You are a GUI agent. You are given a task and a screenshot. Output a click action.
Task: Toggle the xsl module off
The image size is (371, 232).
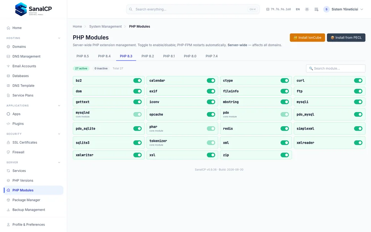coord(211,155)
